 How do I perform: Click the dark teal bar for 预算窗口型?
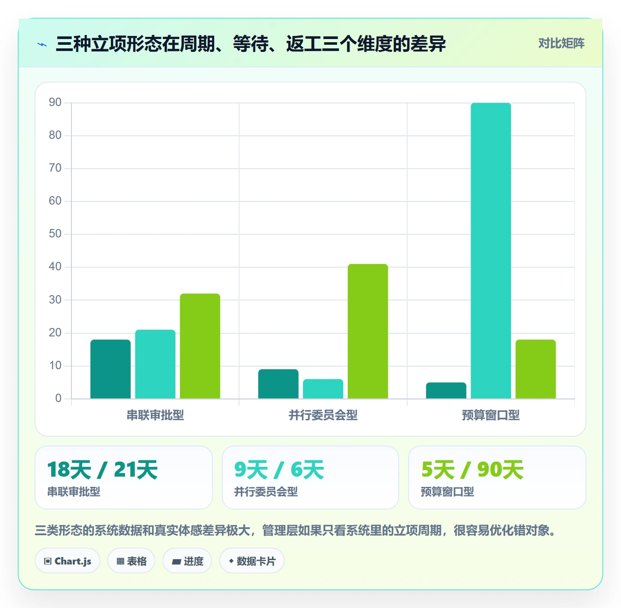coord(446,391)
